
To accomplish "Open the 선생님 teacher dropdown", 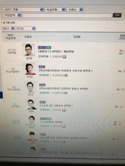I will click(x=75, y=10).
